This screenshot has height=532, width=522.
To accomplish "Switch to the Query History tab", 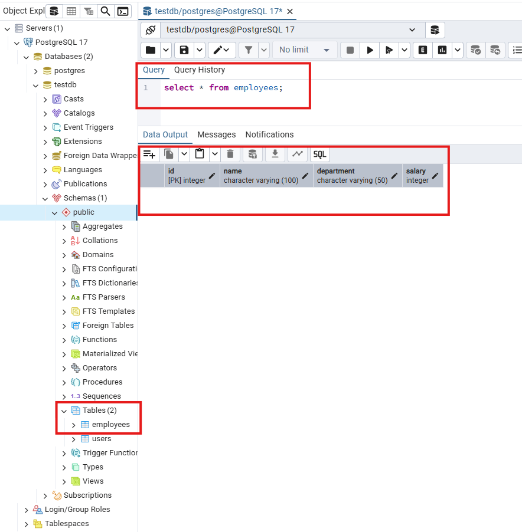I will pyautogui.click(x=200, y=70).
